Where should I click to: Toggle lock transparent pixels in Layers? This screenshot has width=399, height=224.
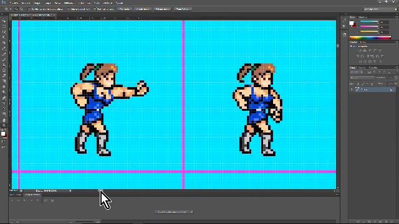tap(358, 83)
